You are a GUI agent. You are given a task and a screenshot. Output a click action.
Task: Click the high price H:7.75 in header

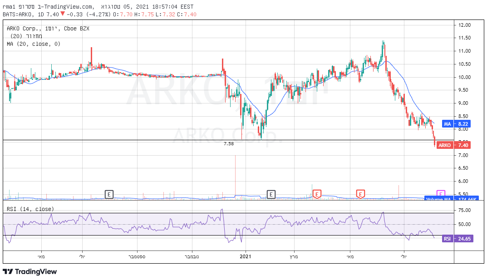[144, 14]
